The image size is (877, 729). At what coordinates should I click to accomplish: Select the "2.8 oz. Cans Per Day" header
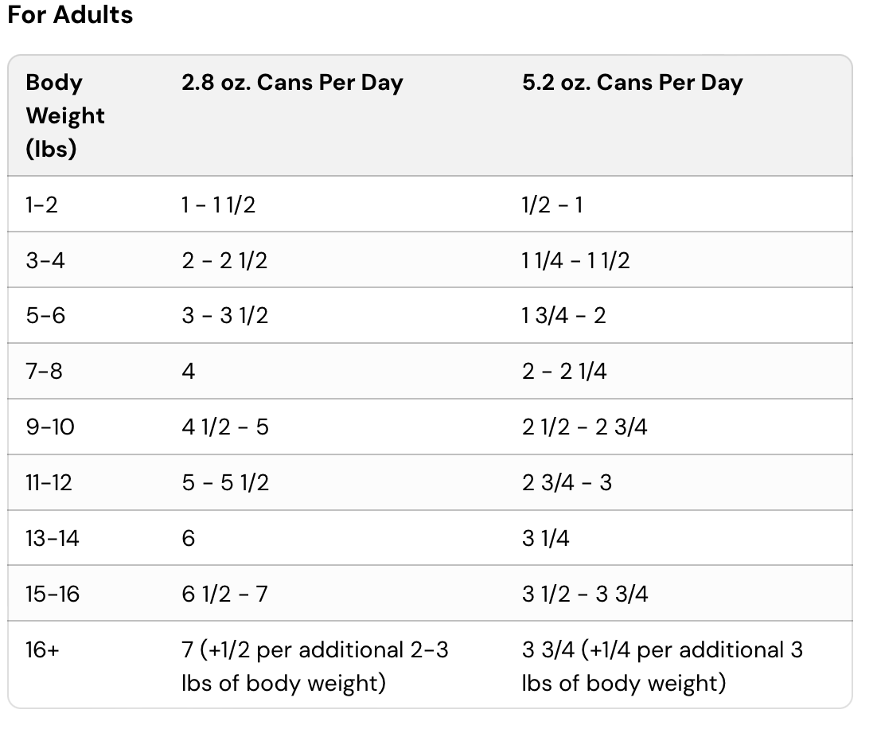(292, 83)
